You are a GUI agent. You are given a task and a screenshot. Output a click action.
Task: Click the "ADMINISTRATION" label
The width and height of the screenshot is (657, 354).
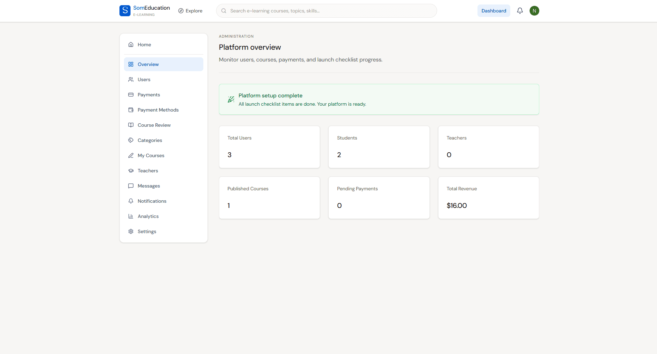[x=236, y=36]
